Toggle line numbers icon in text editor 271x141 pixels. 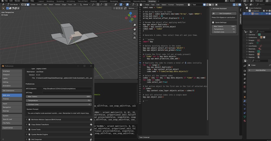[x=234, y=5]
